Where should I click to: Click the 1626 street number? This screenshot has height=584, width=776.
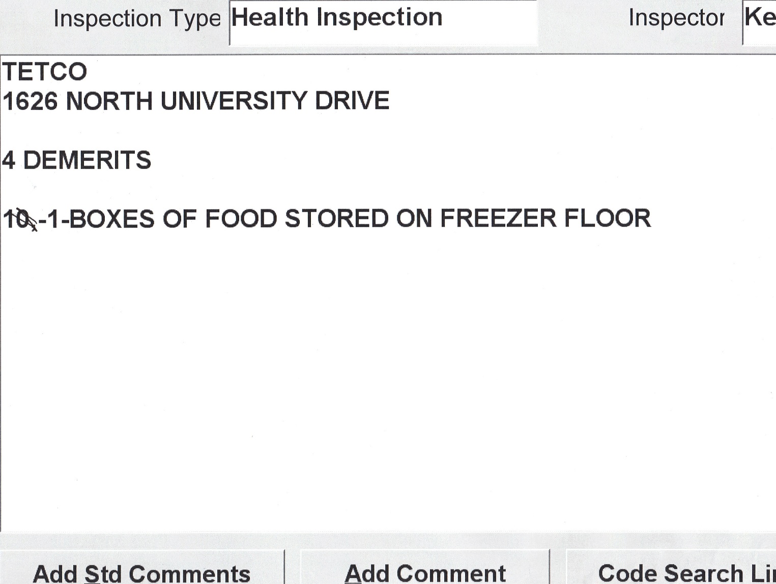tap(30, 101)
